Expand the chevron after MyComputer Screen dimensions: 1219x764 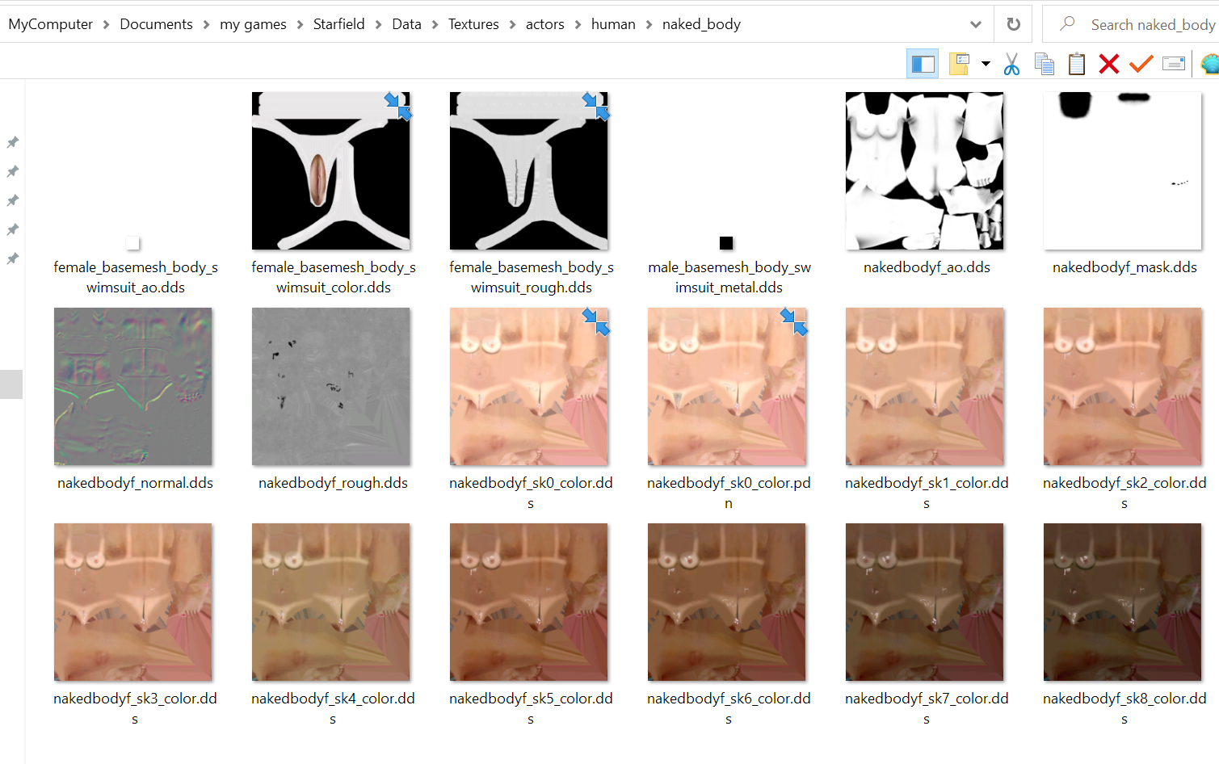click(106, 25)
